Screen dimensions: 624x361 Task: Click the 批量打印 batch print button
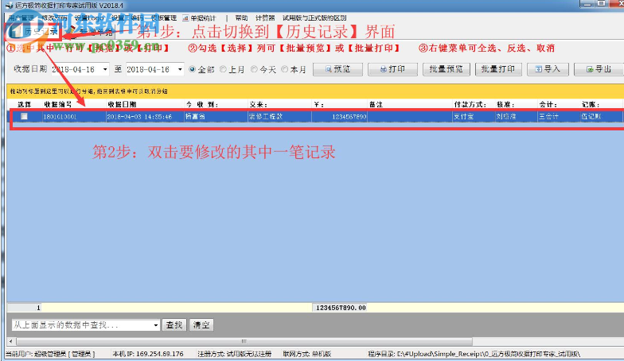click(498, 69)
